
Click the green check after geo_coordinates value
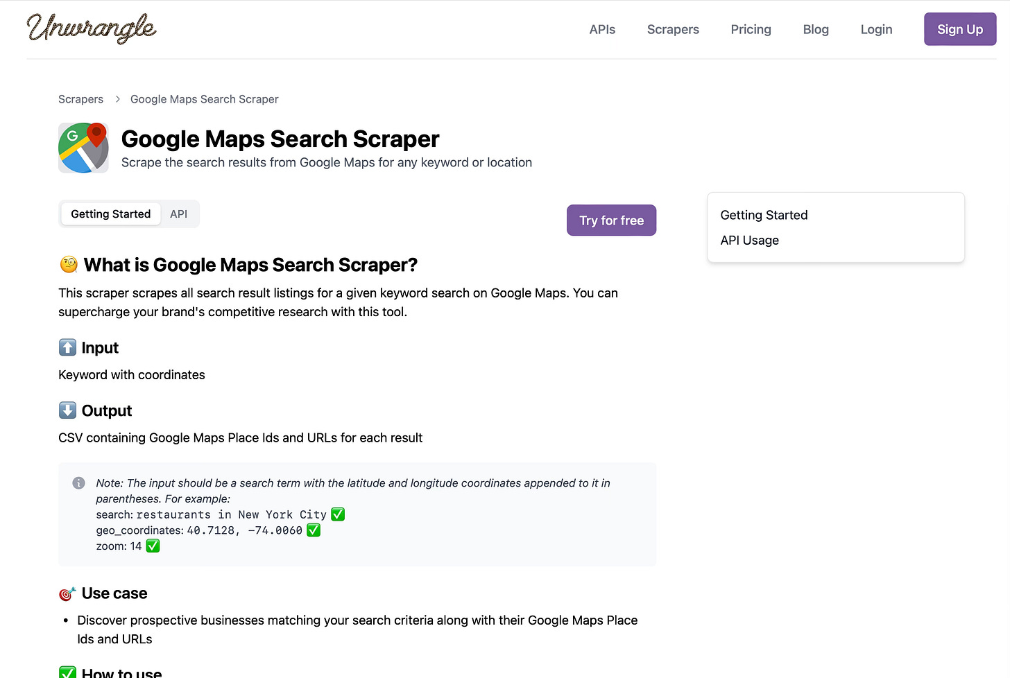pyautogui.click(x=314, y=530)
